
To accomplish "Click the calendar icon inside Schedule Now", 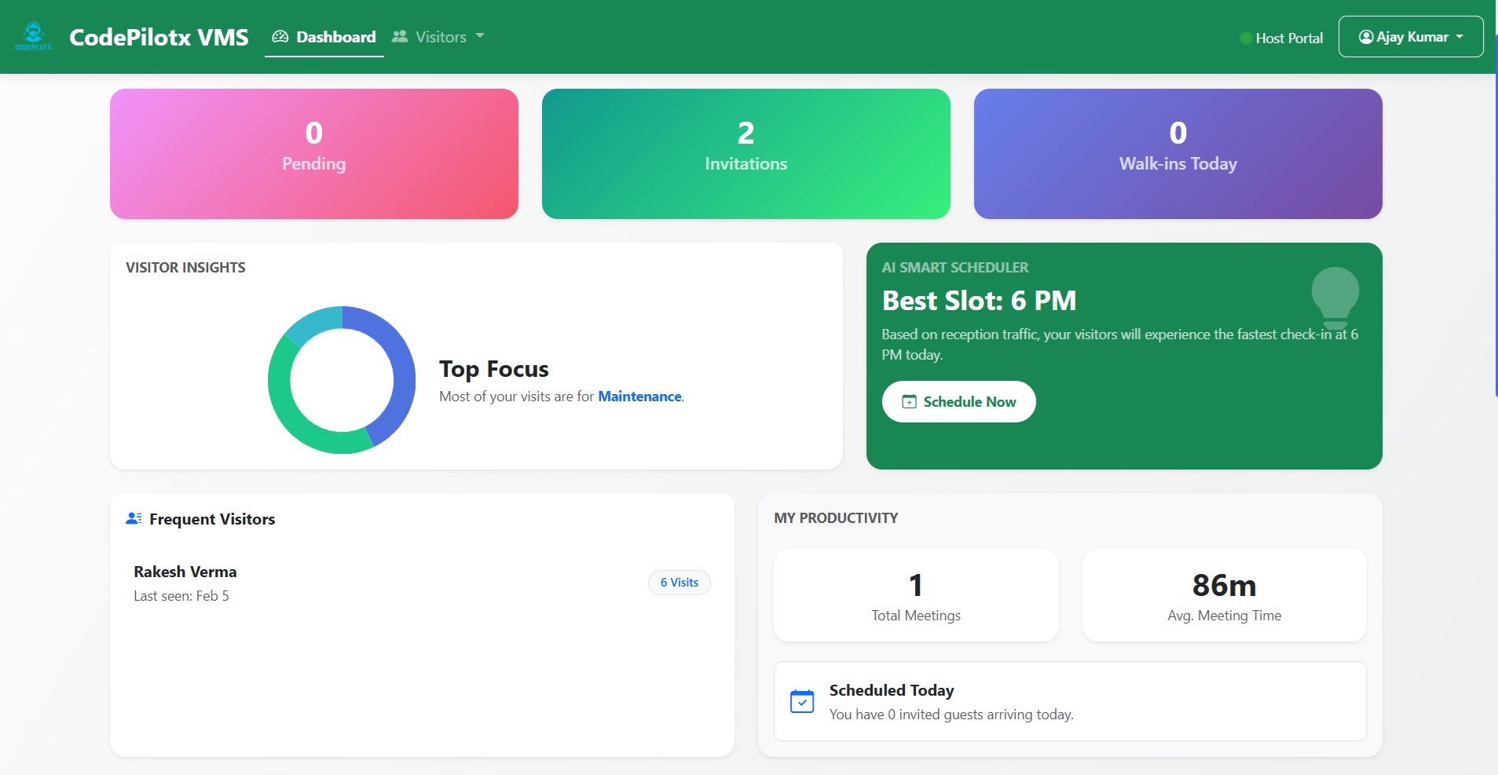I will 909,401.
